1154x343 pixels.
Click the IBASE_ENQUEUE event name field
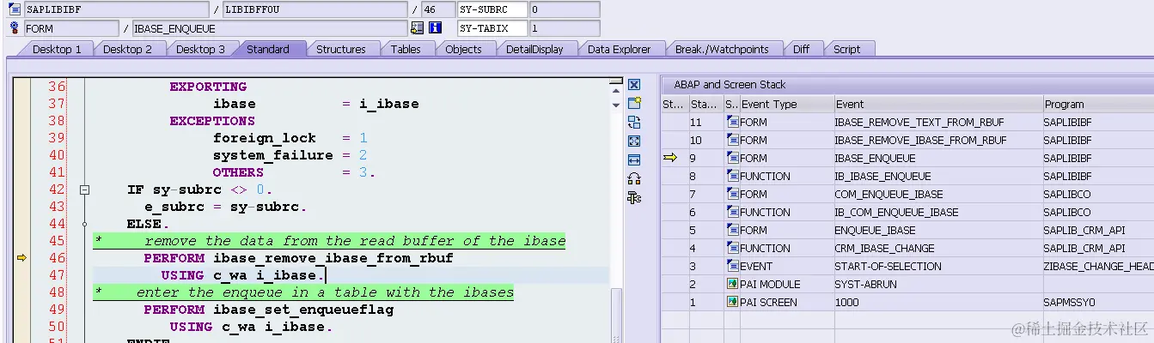pos(269,28)
